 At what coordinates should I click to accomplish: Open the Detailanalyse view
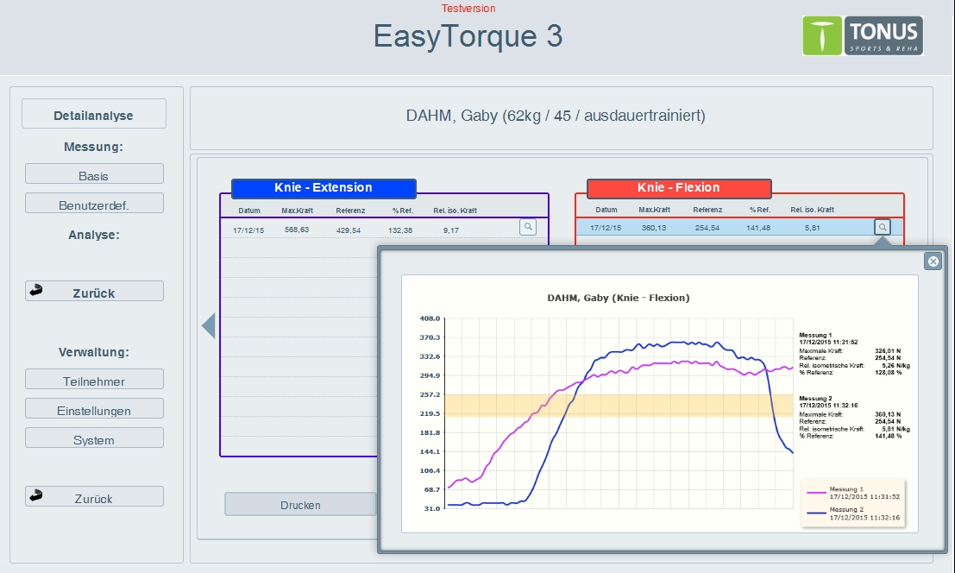pyautogui.click(x=94, y=114)
